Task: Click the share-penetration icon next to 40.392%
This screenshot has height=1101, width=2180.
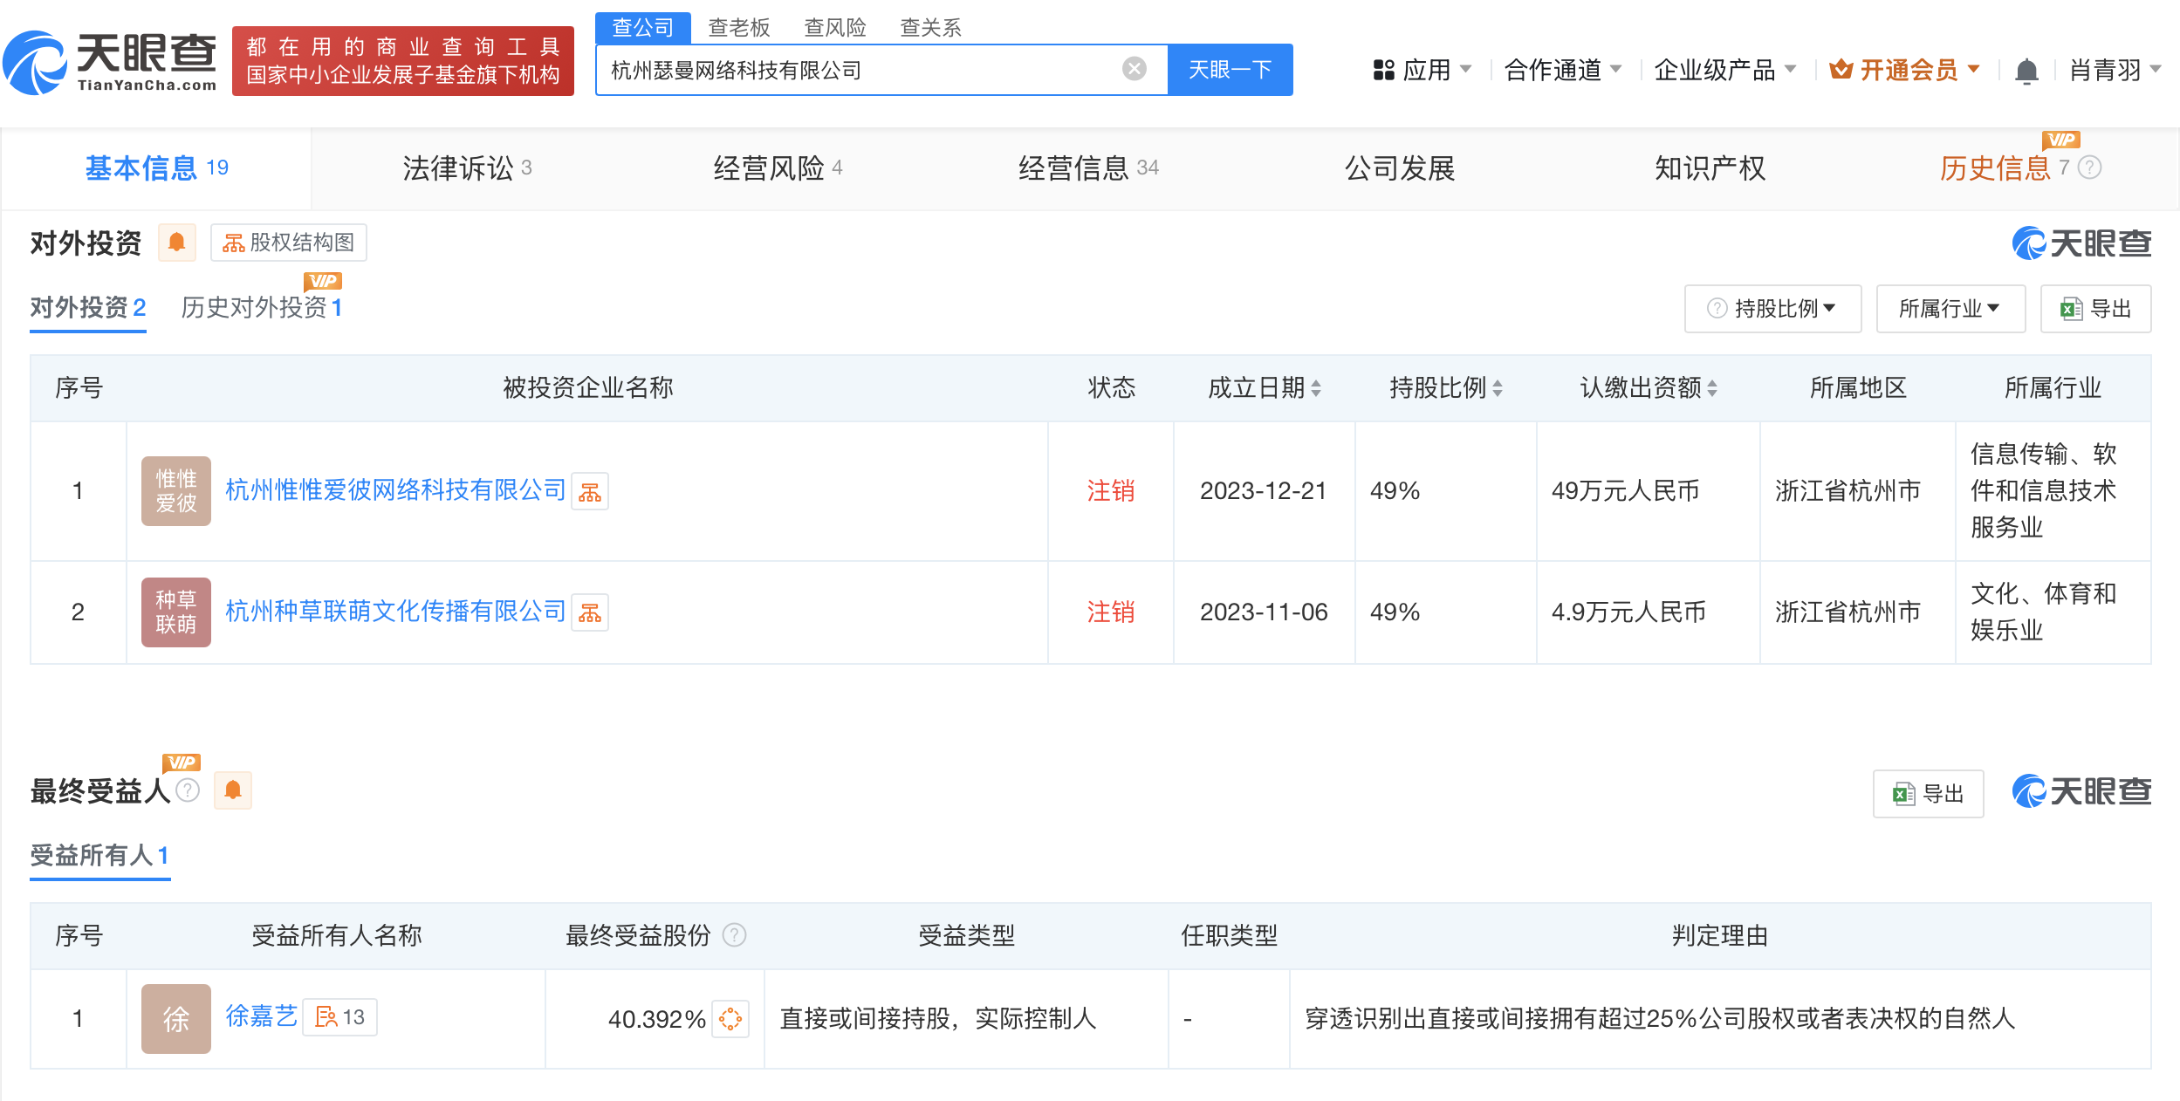Action: coord(730,1018)
